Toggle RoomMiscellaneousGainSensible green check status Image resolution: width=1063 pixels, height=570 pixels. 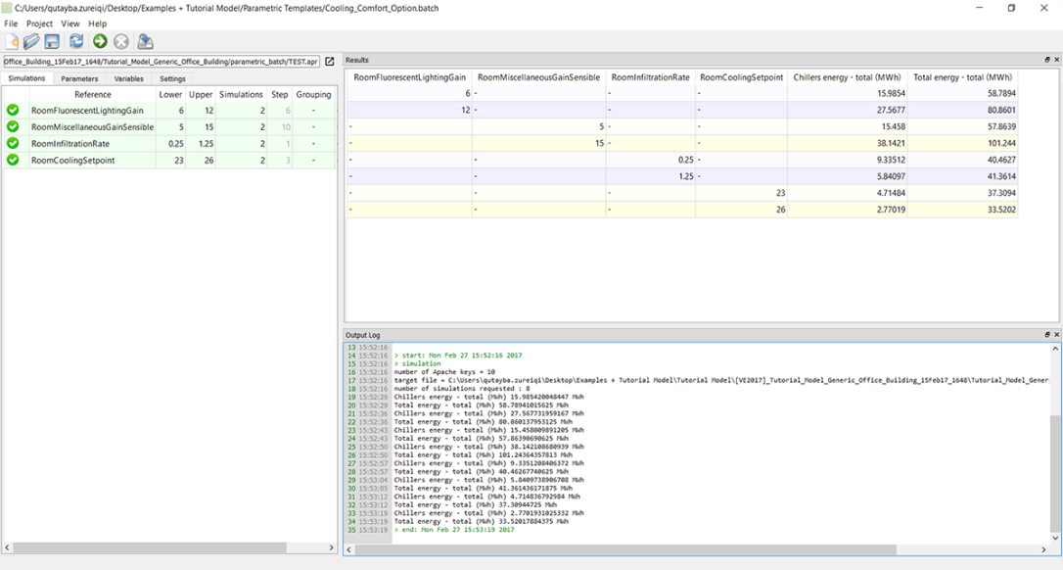[13, 127]
